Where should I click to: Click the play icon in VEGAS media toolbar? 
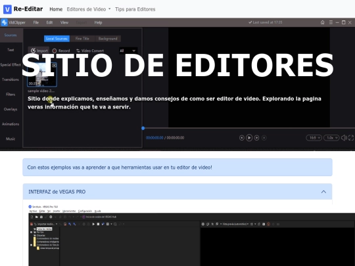tap(93, 224)
